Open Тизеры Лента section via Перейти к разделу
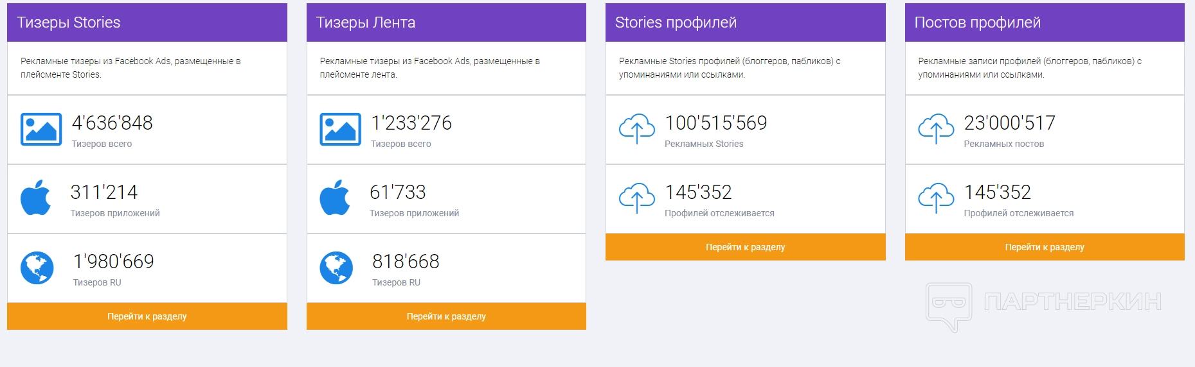This screenshot has height=367, width=1195. [446, 316]
